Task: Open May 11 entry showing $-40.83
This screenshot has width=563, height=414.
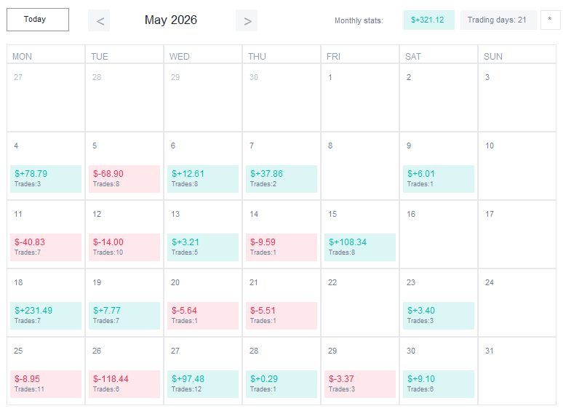Action: pos(46,247)
